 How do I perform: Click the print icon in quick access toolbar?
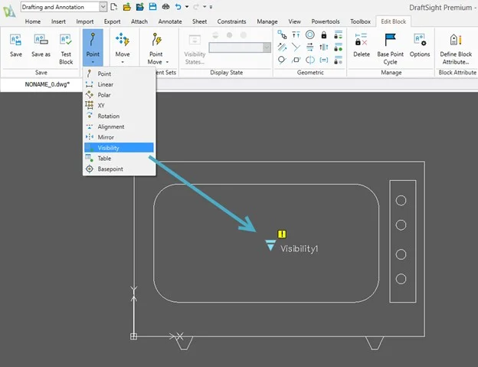[165, 7]
